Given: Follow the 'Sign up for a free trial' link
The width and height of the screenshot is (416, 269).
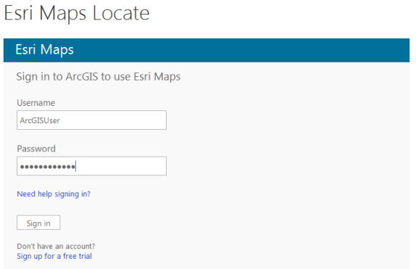Looking at the screenshot, I should [54, 256].
